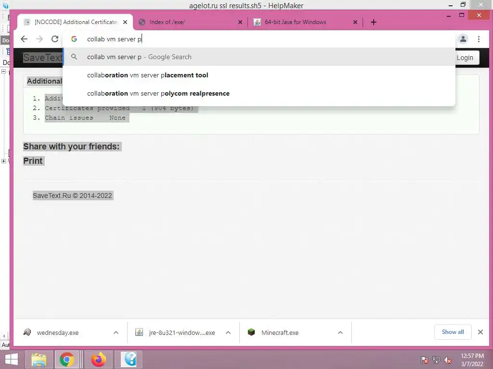Click the network tray icon
The height and width of the screenshot is (369, 493).
[x=436, y=360]
